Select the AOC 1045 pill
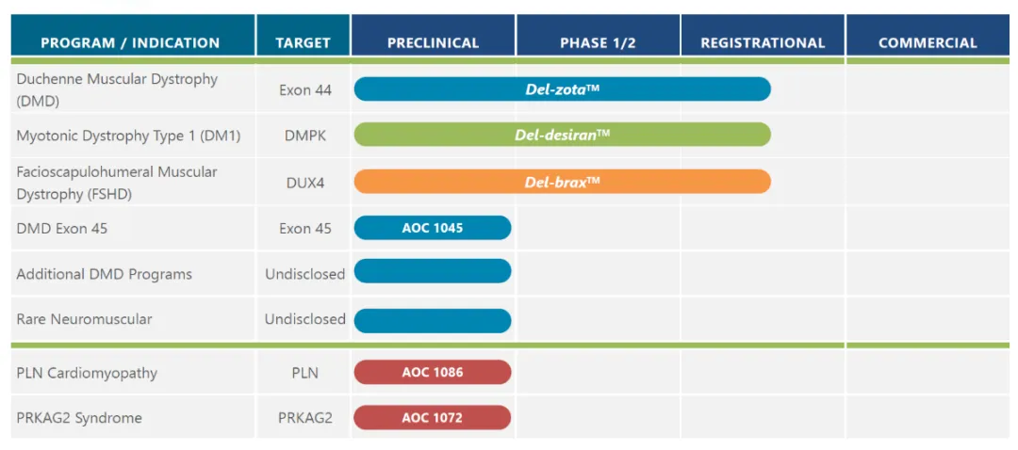This screenshot has width=1018, height=450. click(433, 228)
